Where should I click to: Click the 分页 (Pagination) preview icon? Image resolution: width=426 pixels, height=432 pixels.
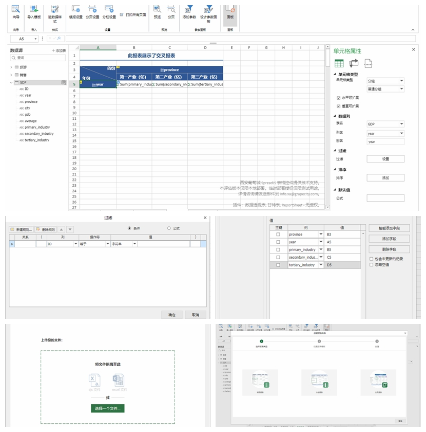click(172, 12)
